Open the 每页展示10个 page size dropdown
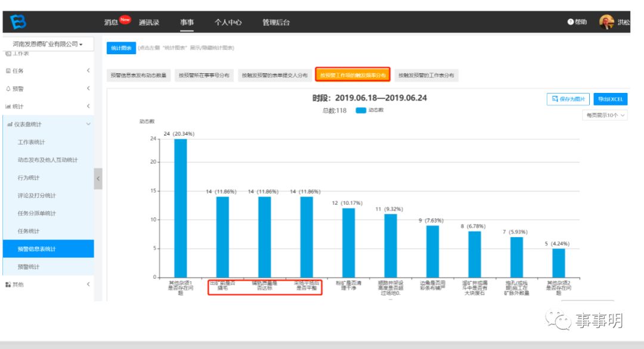644x349 pixels. pyautogui.click(x=605, y=116)
